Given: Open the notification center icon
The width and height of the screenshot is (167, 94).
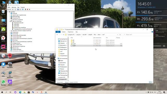Looking at the screenshot, I should point(164,92).
